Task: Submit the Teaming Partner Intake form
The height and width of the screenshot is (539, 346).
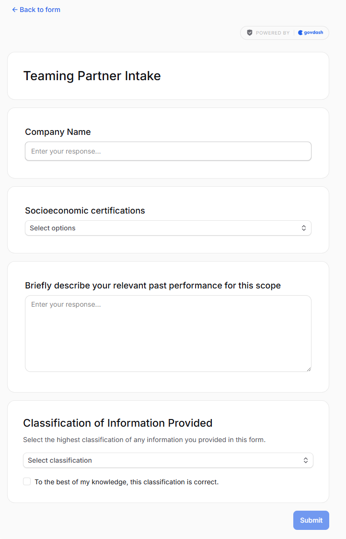Action: click(311, 520)
